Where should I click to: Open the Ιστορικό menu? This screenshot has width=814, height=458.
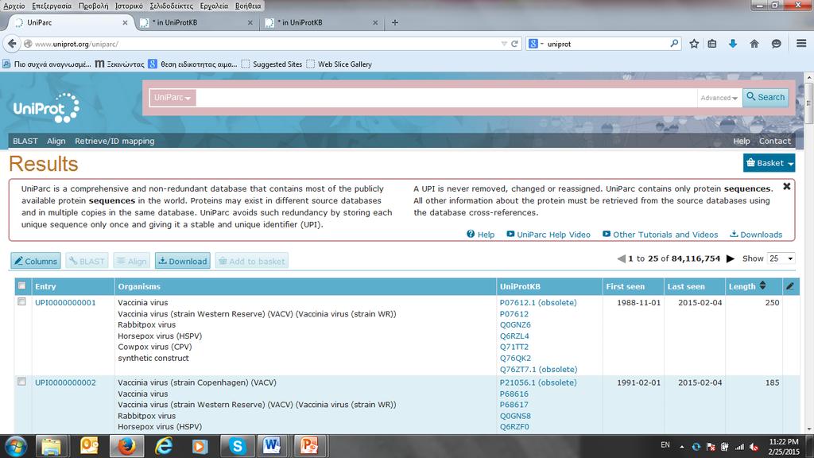point(129,6)
